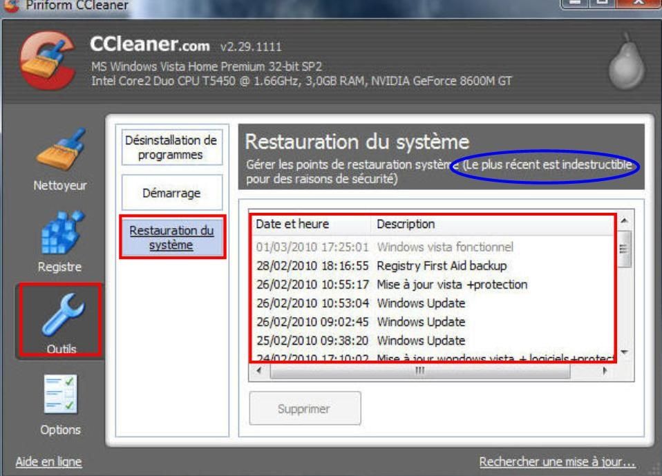The image size is (662, 476).
Task: Switch to the Démarrage tab
Action: (x=171, y=193)
